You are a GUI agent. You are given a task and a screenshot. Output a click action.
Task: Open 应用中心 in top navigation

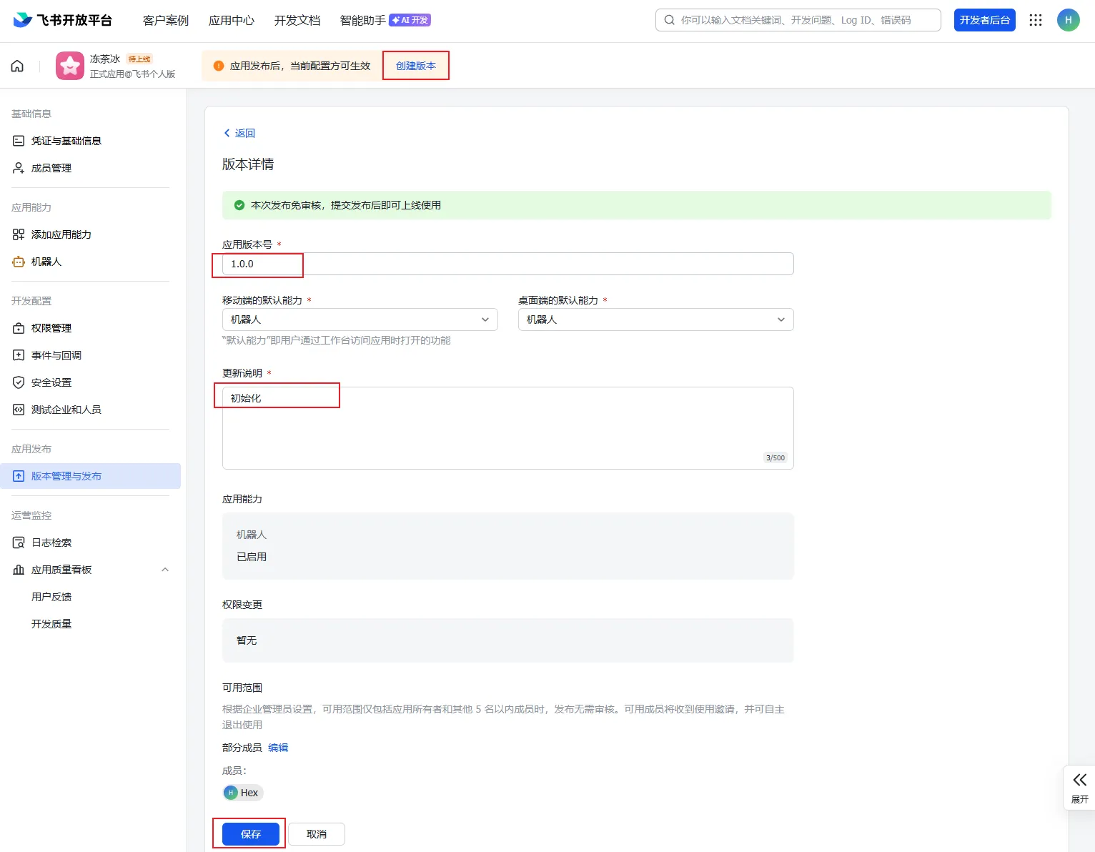point(232,20)
